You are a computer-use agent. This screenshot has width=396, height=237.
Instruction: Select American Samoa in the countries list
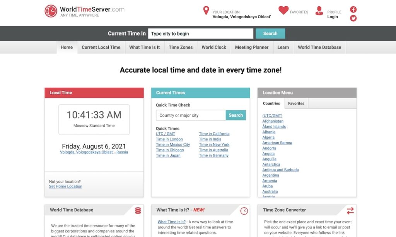click(277, 143)
